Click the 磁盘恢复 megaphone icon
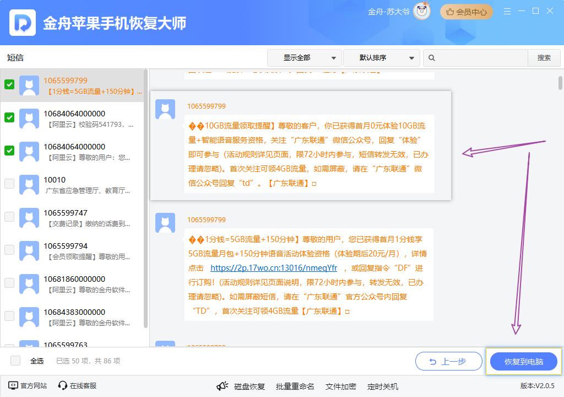This screenshot has width=564, height=397. tap(222, 386)
